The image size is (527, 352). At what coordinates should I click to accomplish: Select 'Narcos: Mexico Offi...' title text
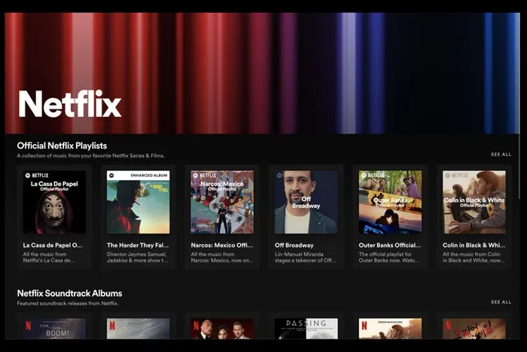222,245
